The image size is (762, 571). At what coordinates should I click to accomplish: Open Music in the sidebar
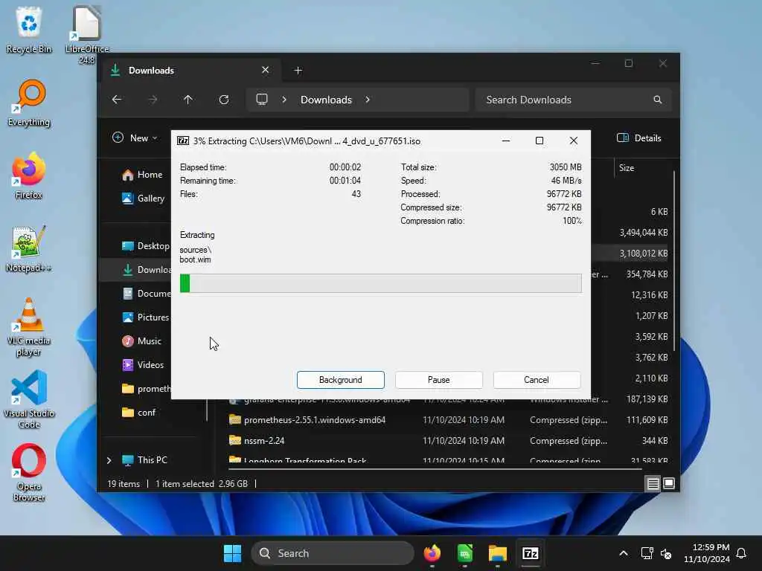click(x=141, y=341)
